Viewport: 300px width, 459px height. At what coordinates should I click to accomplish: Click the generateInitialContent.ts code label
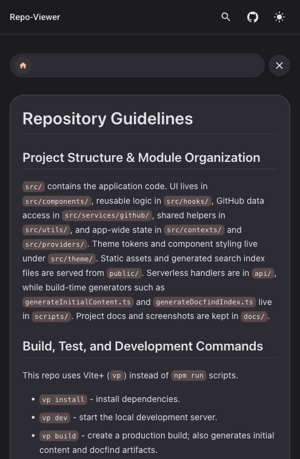(x=78, y=302)
